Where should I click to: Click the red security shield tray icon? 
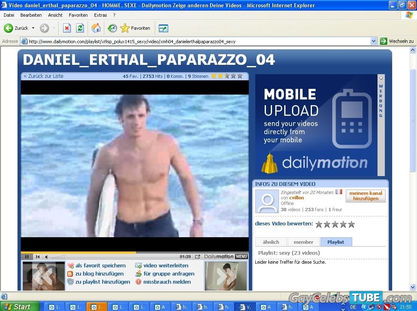(x=379, y=307)
